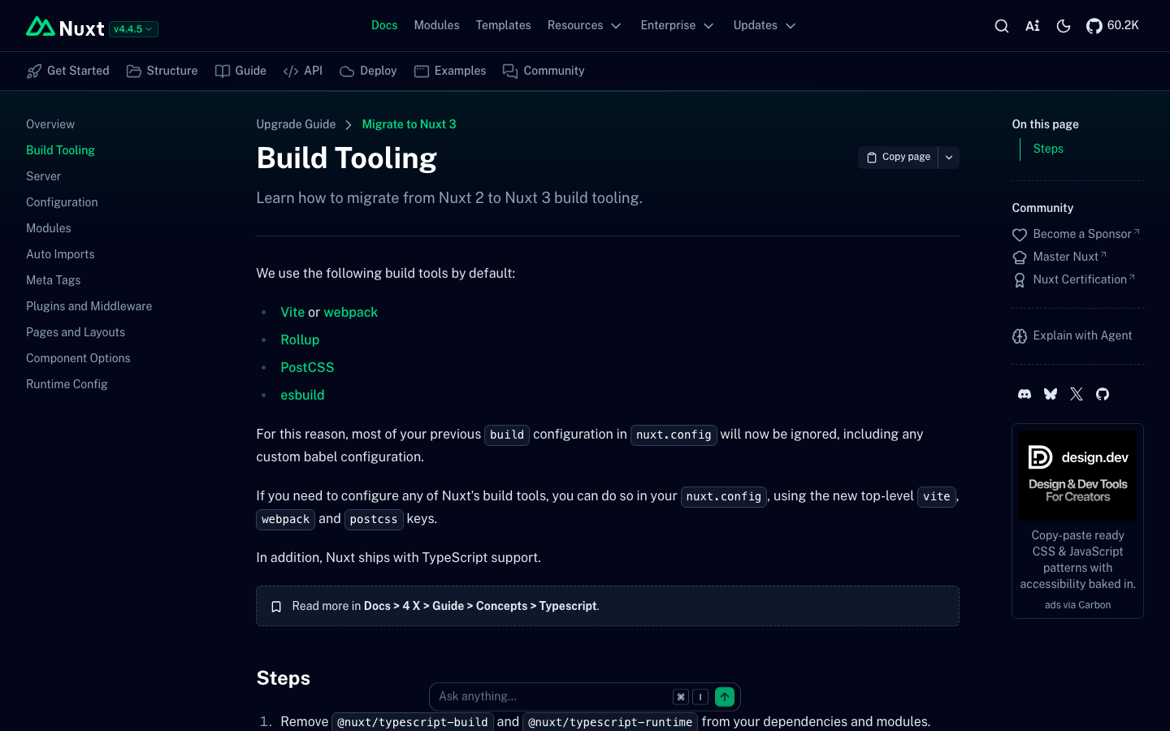Viewport: 1170px width, 731px height.
Task: Follow the Vite link
Action: click(x=292, y=313)
